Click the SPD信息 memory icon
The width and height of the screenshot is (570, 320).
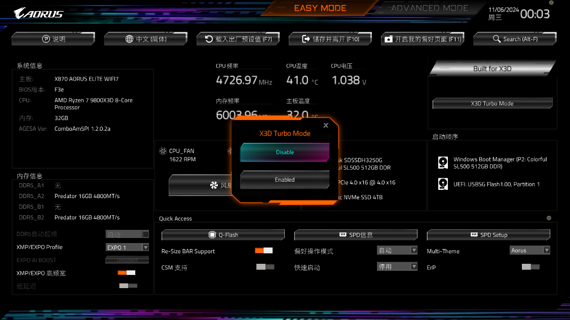pos(343,234)
